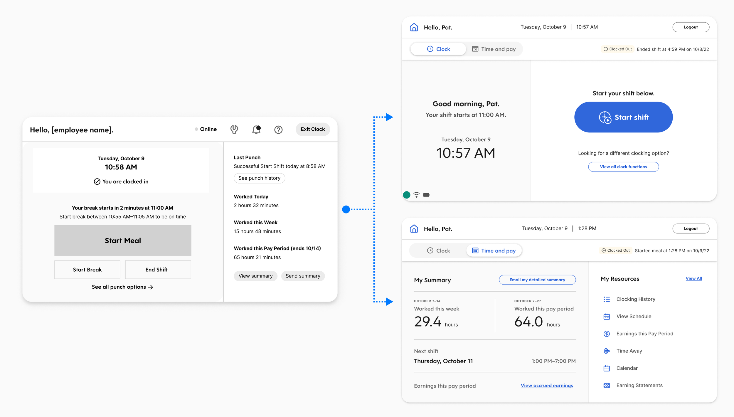Click the help question mark icon
This screenshot has height=417, width=734.
278,130
